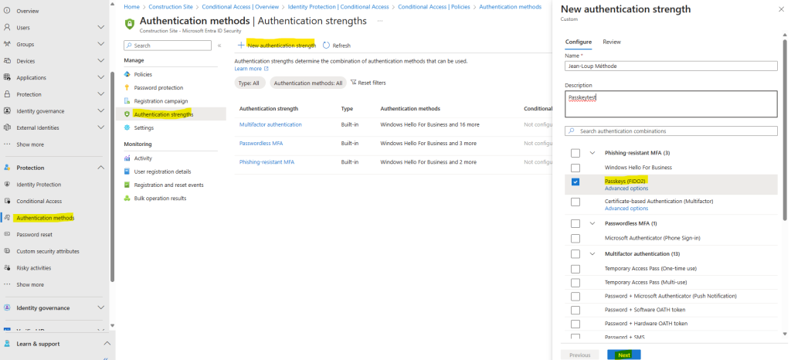
Task: Click the Overview icon in sidebar
Action: [7, 11]
